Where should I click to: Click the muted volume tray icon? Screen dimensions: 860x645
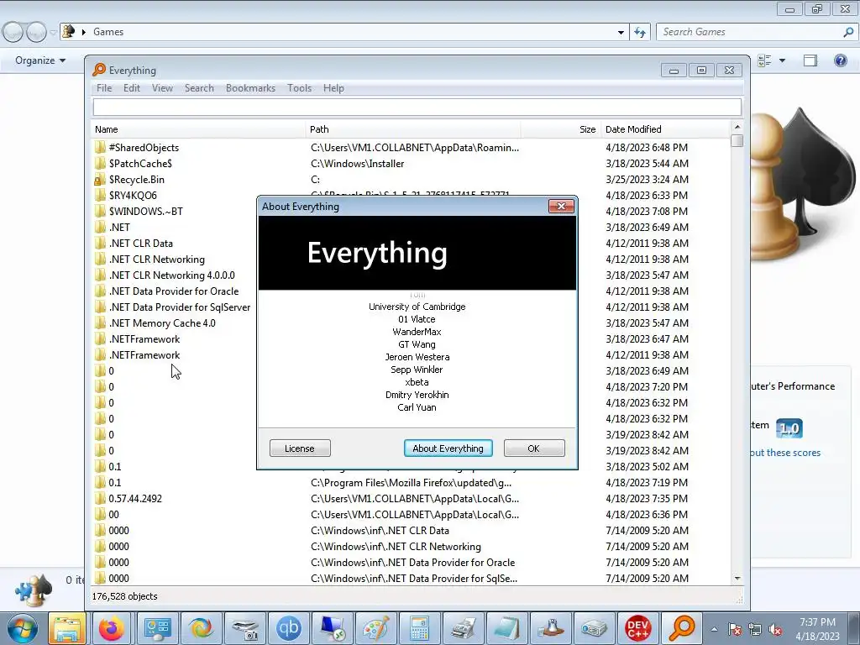775,630
